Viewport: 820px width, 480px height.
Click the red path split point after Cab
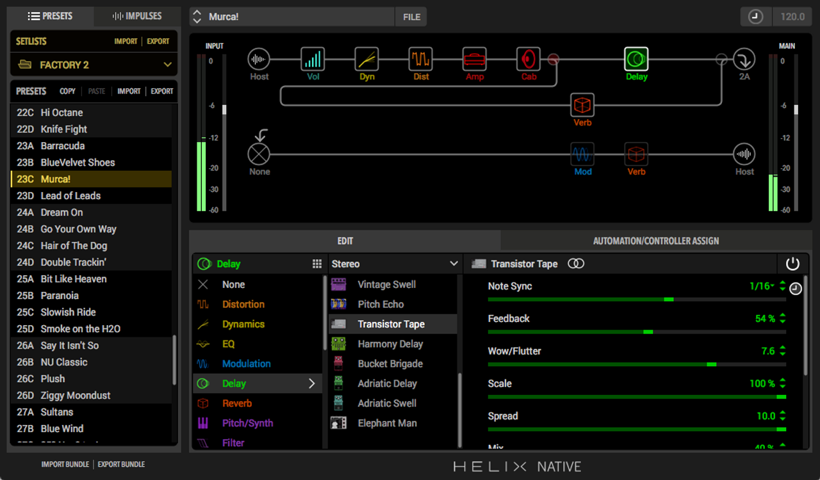coord(553,60)
